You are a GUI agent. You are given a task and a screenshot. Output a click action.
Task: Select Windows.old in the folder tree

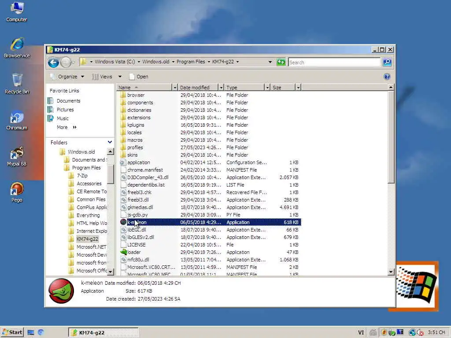click(x=81, y=152)
